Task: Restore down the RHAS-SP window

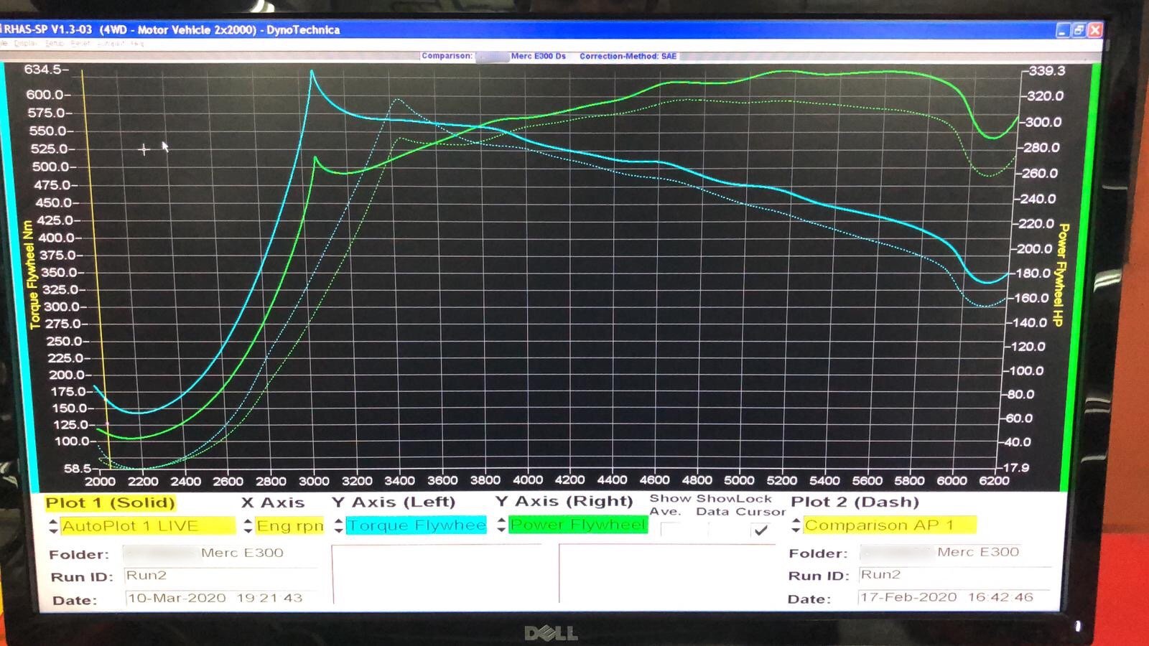Action: [x=1079, y=30]
